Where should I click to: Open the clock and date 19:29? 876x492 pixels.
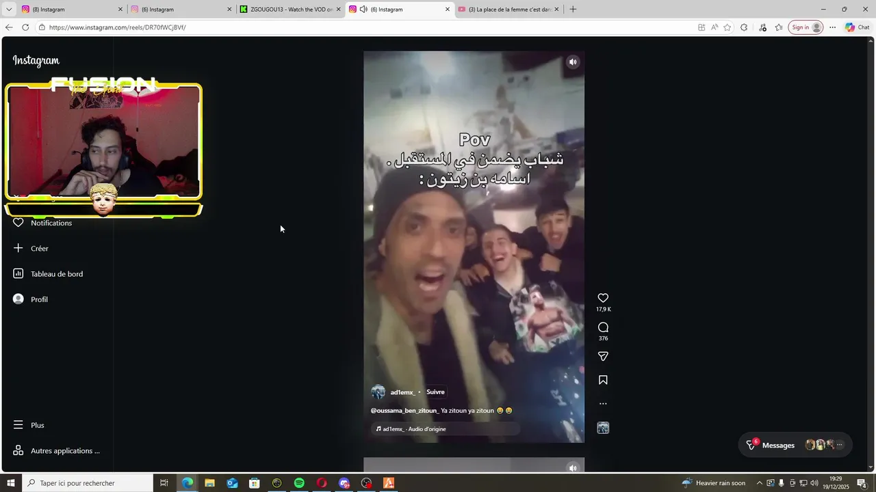[836, 483]
